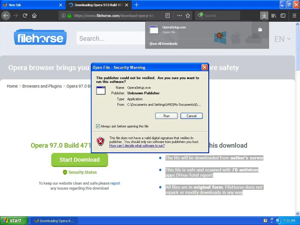Uncheck Always ask before opening this file

point(98,126)
